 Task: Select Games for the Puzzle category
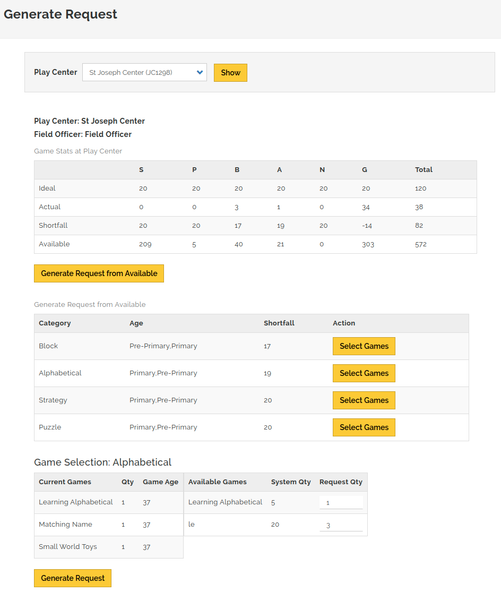(364, 427)
